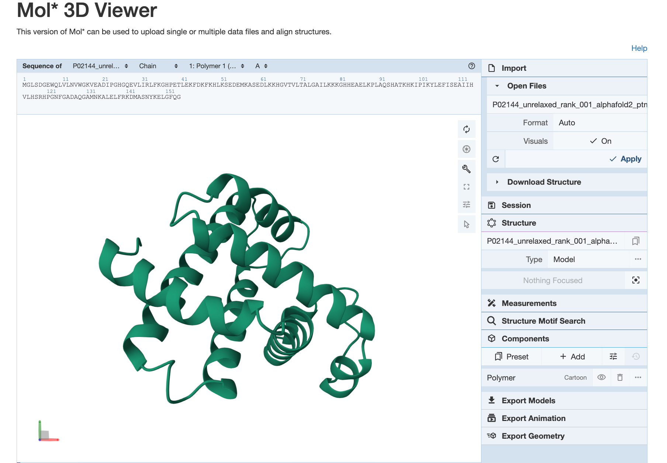Click the undo history icon in Components
Image resolution: width=667 pixels, height=463 pixels.
[x=636, y=356]
